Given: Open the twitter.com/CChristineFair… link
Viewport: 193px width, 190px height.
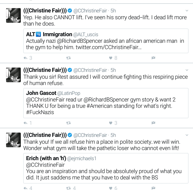Looking at the screenshot, I should coord(109,47).
